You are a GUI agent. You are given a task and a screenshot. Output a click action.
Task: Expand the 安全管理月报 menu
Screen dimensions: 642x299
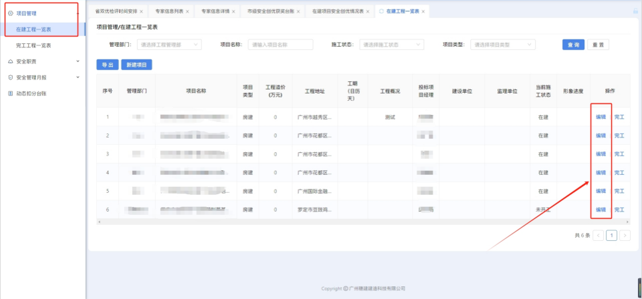click(x=78, y=77)
